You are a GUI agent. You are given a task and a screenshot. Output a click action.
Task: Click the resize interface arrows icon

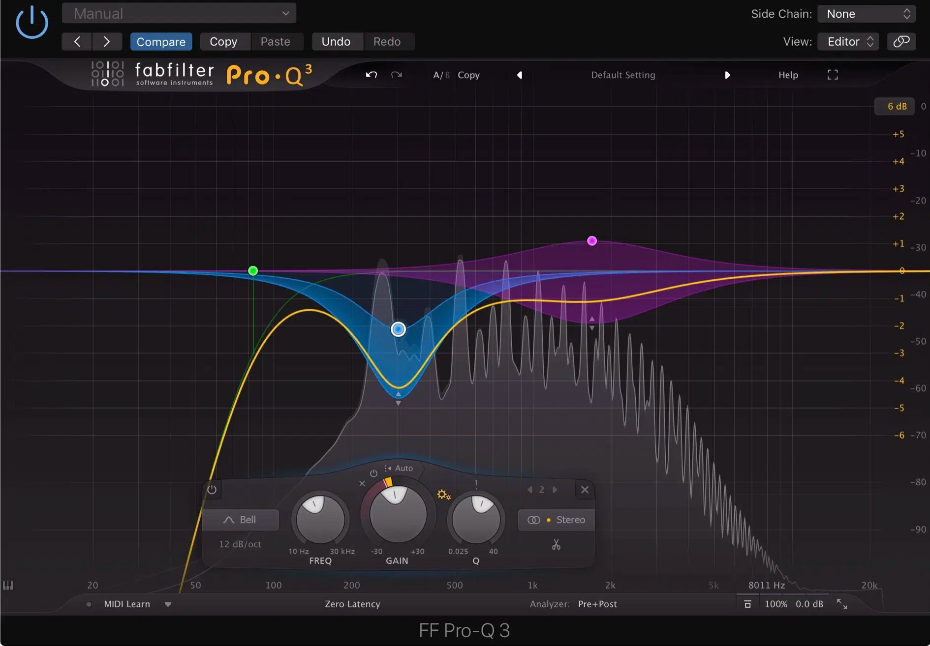pyautogui.click(x=842, y=604)
